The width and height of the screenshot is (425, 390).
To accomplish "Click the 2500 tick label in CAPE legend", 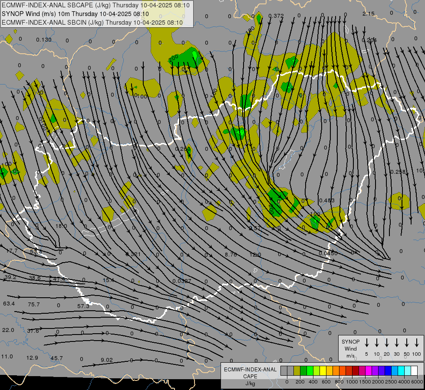I will [x=391, y=382].
